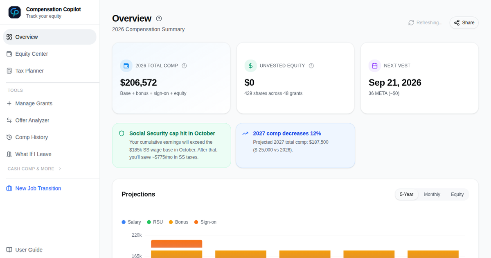Open Offer Analyzer tool

pos(50,120)
